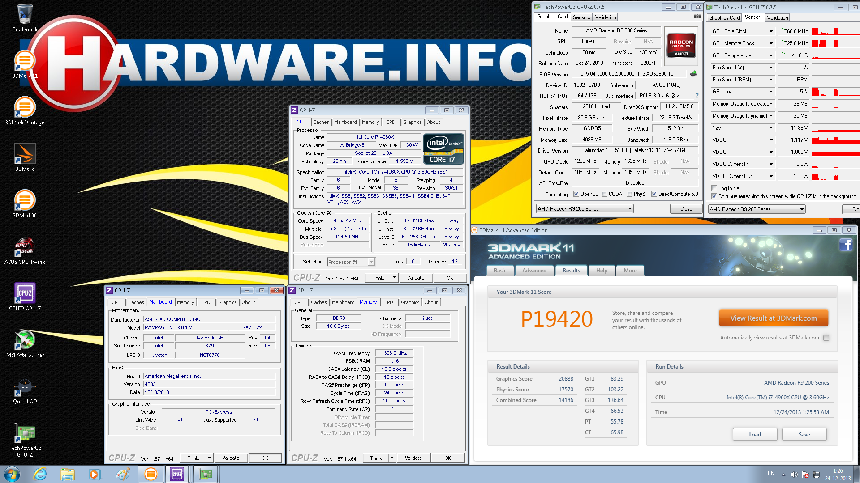Launch CPUID CPU-Z desktop shortcut
Image resolution: width=860 pixels, height=483 pixels.
(x=25, y=297)
